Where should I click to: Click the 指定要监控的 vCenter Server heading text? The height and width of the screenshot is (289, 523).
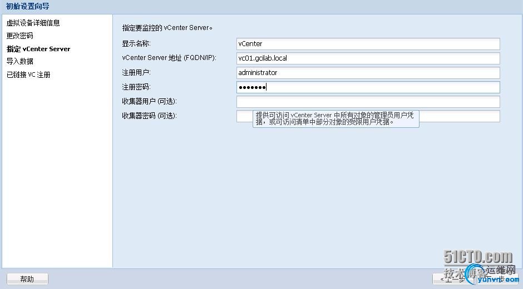pyautogui.click(x=167, y=28)
